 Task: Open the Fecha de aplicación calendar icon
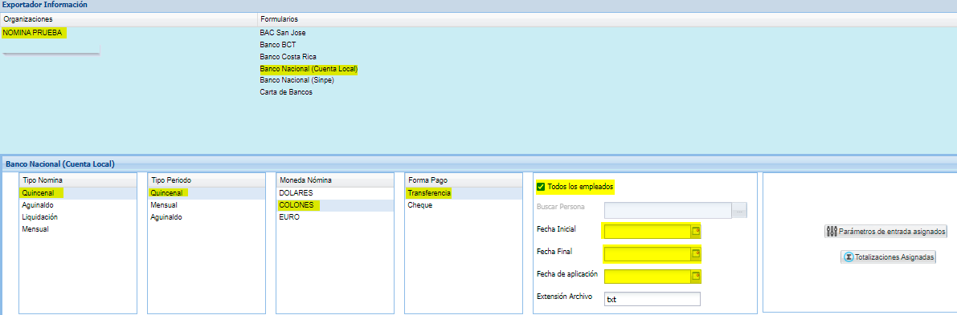pyautogui.click(x=695, y=277)
